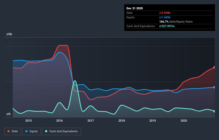Toggle the Equity series legend button
Image resolution: width=219 pixels, height=140 pixels.
pos(31,131)
